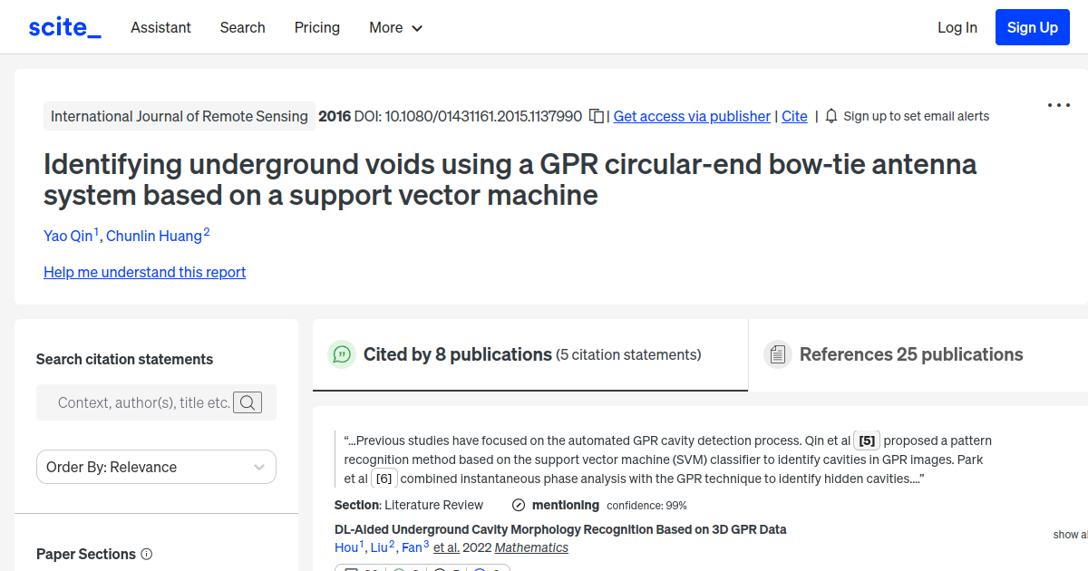The width and height of the screenshot is (1088, 571).
Task: Click author link Yao Qin
Action: tap(68, 236)
